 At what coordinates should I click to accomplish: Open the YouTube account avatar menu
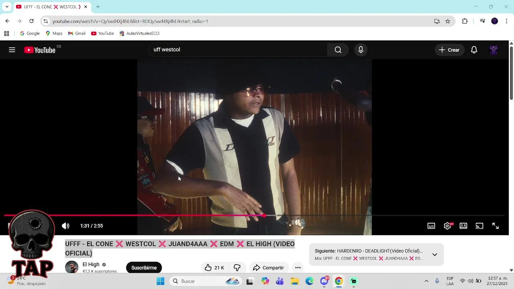coord(494,50)
